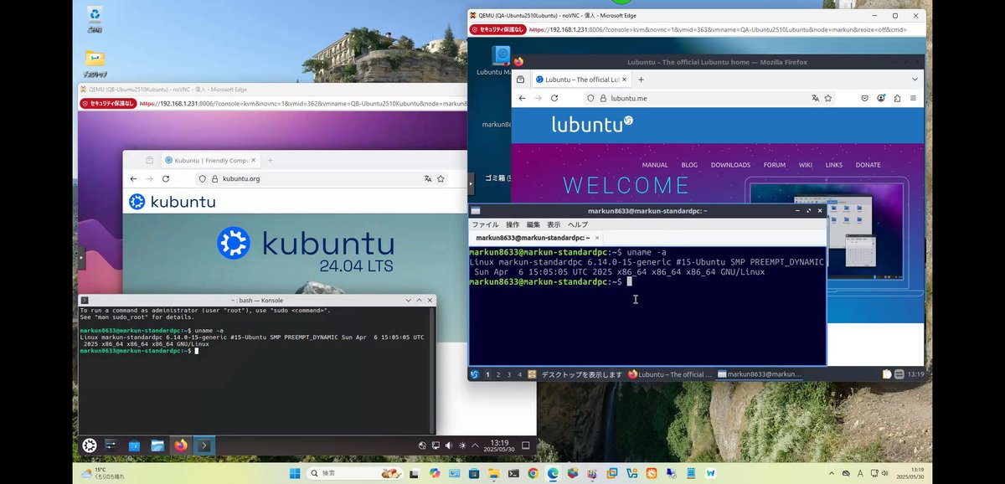Click Firefox icon on Kubuntu panel

(180, 445)
